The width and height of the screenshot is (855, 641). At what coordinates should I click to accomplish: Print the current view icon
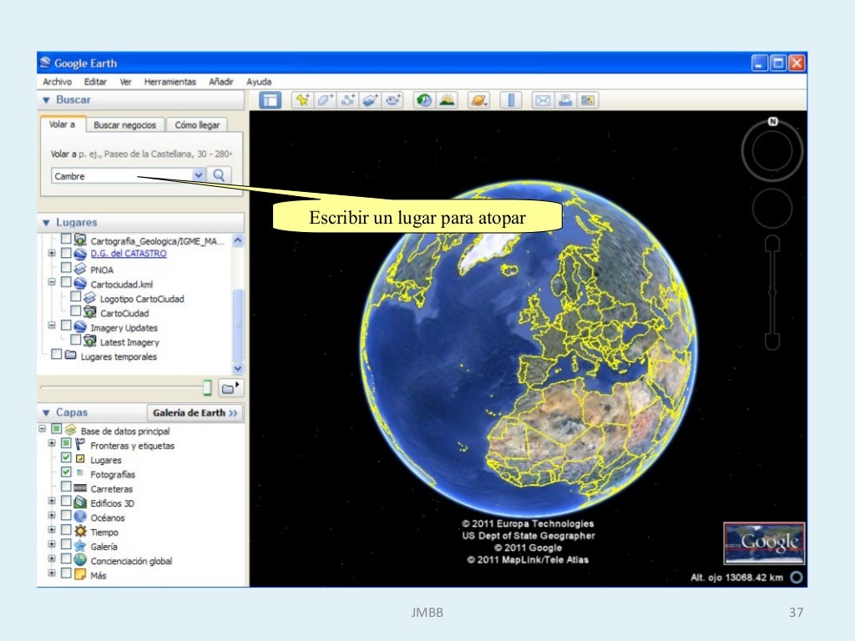(x=565, y=100)
